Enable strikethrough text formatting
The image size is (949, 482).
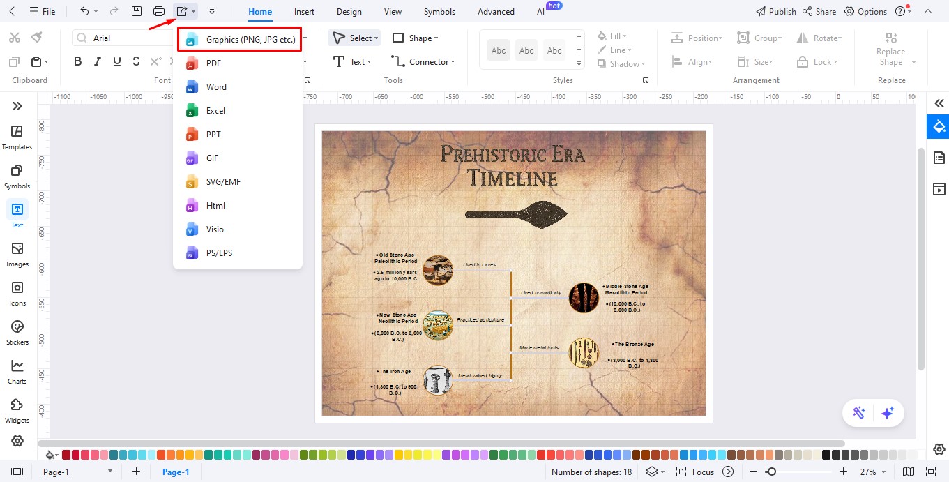coord(136,61)
